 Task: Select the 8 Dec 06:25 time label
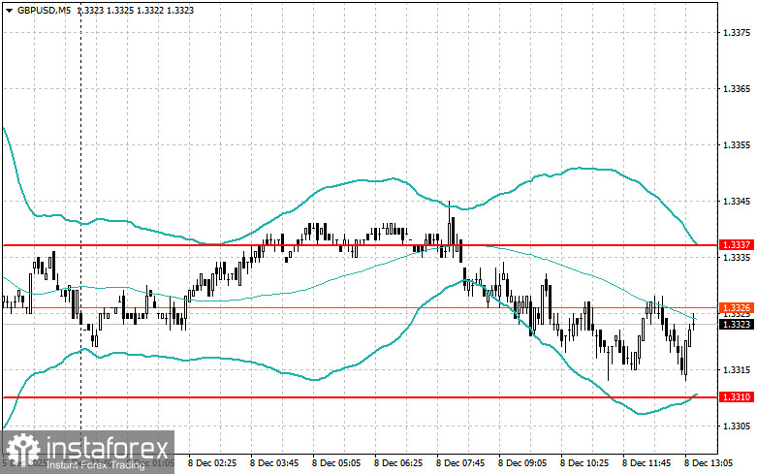(398, 463)
